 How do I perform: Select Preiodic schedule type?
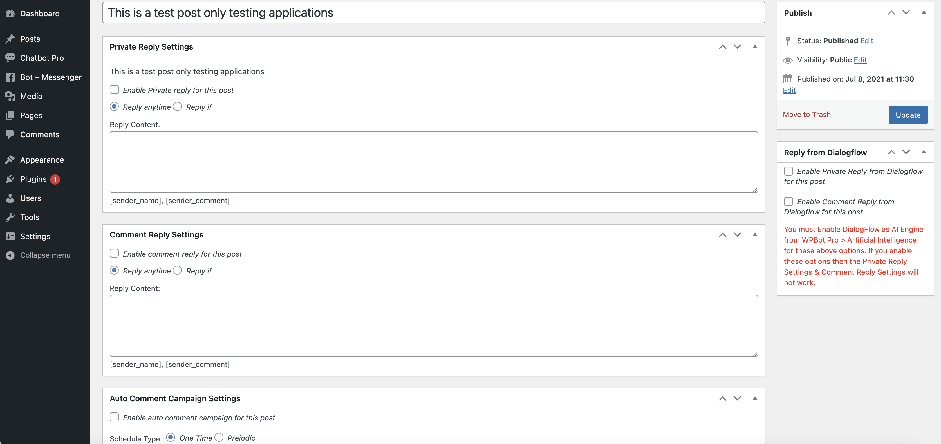[219, 438]
